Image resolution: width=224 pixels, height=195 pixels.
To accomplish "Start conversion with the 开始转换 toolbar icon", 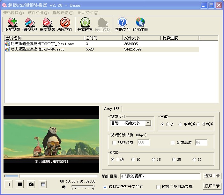I will (x=85, y=24).
